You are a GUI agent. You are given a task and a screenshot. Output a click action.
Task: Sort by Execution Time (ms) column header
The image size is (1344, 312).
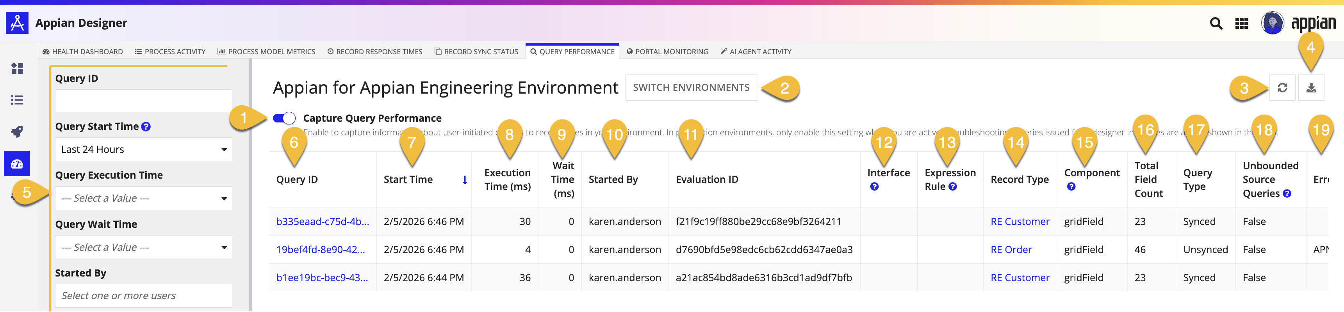[x=507, y=180]
